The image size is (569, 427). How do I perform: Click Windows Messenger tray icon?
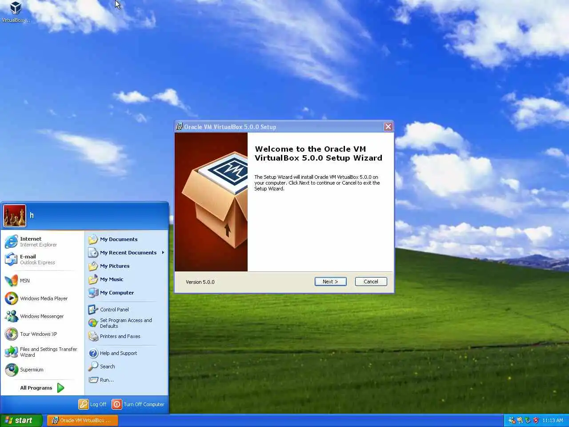[x=512, y=420]
